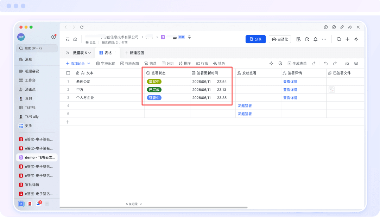Open the comment icon at toolbar right
The image size is (380, 220).
(356, 63)
